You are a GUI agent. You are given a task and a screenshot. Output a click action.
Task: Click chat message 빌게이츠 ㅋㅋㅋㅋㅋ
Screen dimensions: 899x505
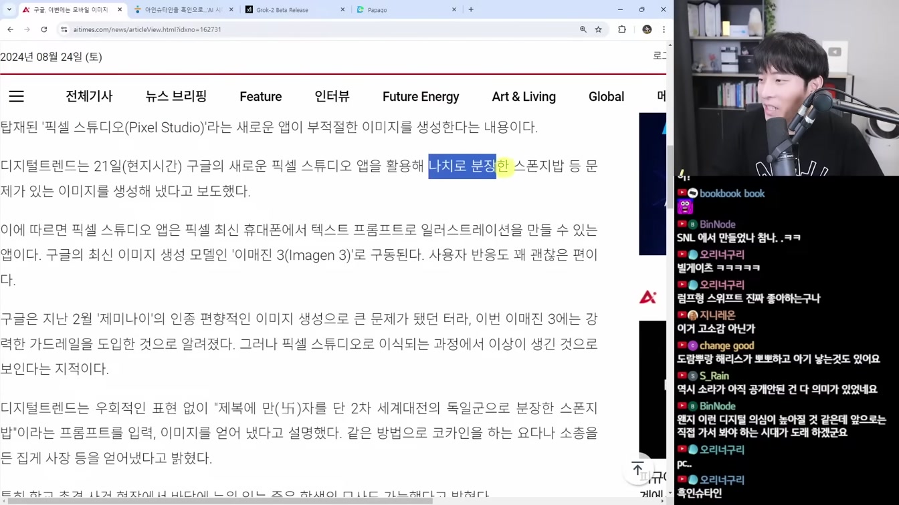coord(718,268)
